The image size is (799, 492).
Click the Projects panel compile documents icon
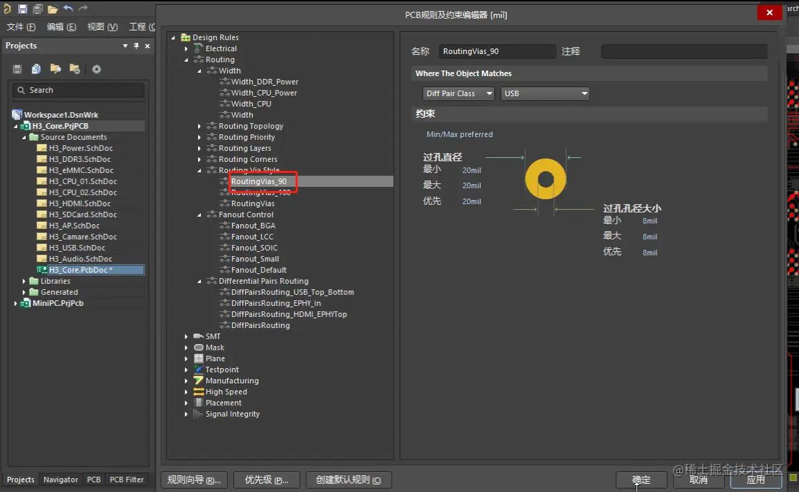(36, 69)
